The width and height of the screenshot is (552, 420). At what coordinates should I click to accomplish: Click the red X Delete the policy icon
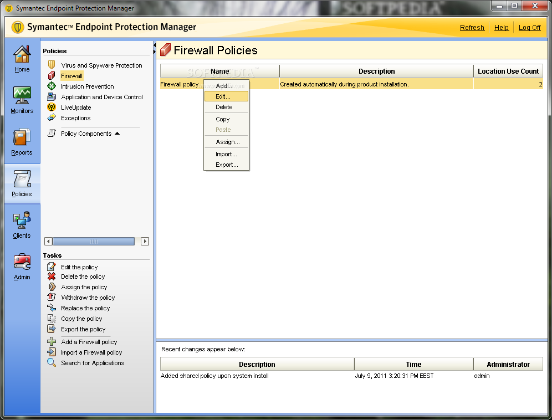pyautogui.click(x=52, y=276)
